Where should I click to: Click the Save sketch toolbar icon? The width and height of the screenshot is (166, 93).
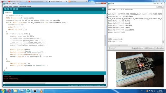(17, 9)
